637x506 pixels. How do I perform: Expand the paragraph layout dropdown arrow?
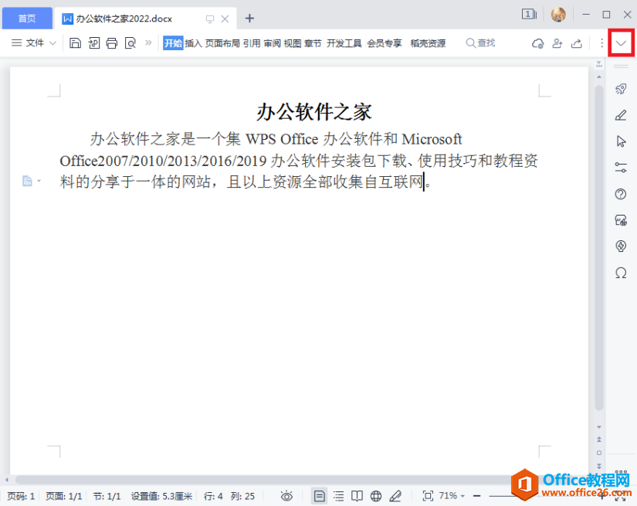[39, 181]
